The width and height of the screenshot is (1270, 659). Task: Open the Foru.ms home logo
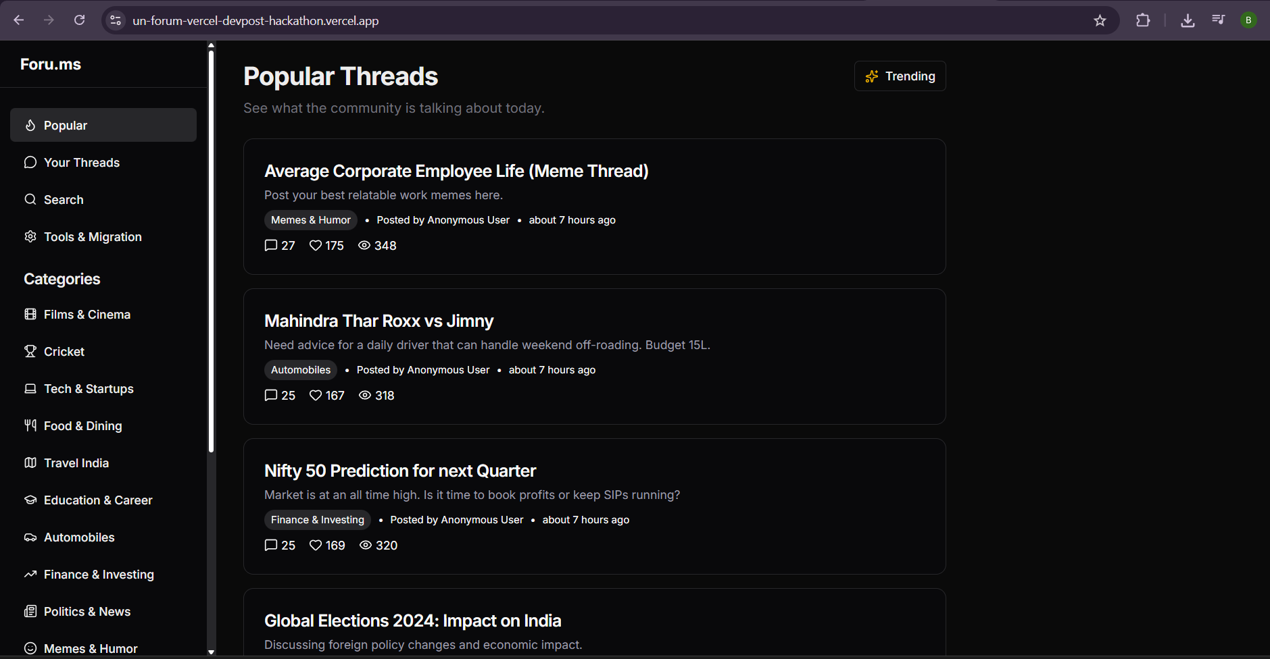51,64
